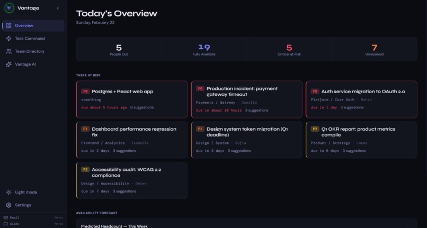427x228 pixels.
Task: Open the Vantage AI sparkle icon
Action: (x=8, y=64)
